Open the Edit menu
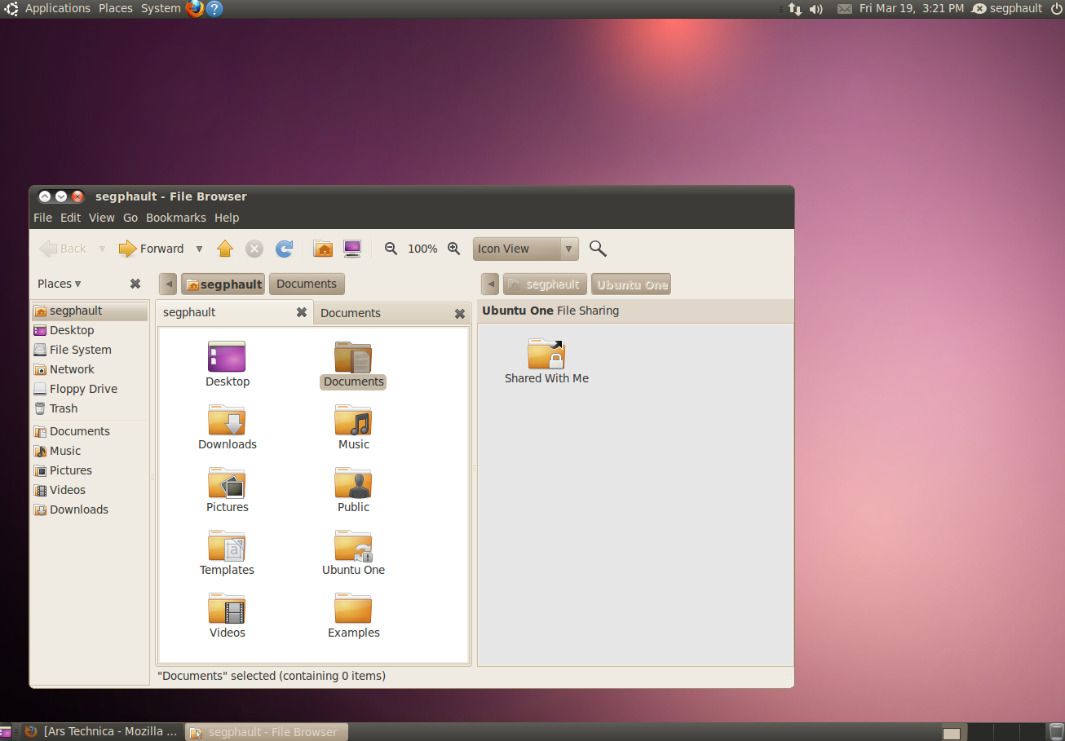The height and width of the screenshot is (741, 1065). pyautogui.click(x=71, y=218)
